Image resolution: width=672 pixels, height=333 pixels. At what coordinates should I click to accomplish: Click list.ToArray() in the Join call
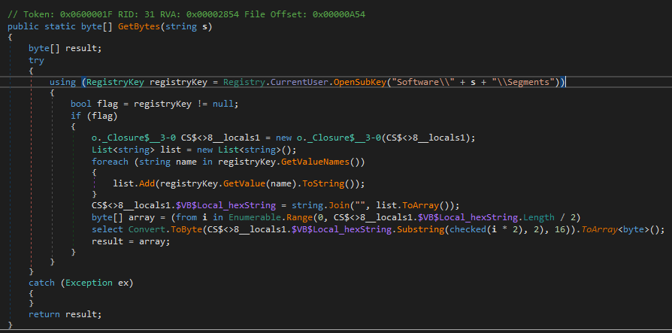tap(415, 205)
